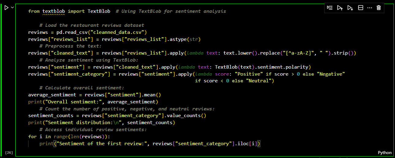
Task: Collapse cell using left green focus bar
Action: (x=2, y=79)
